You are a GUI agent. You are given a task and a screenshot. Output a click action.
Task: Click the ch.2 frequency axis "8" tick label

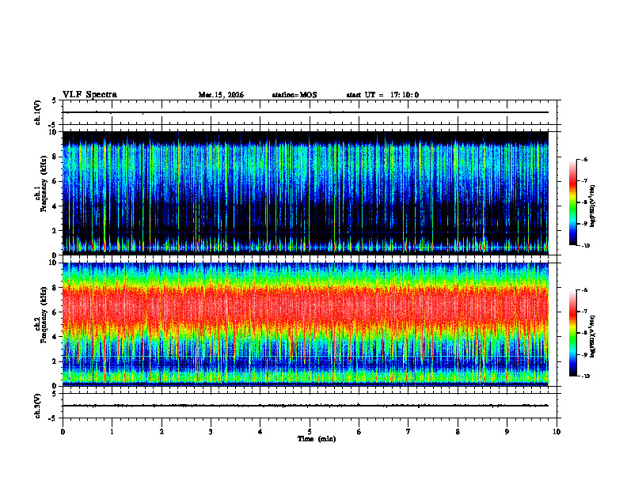pos(55,288)
